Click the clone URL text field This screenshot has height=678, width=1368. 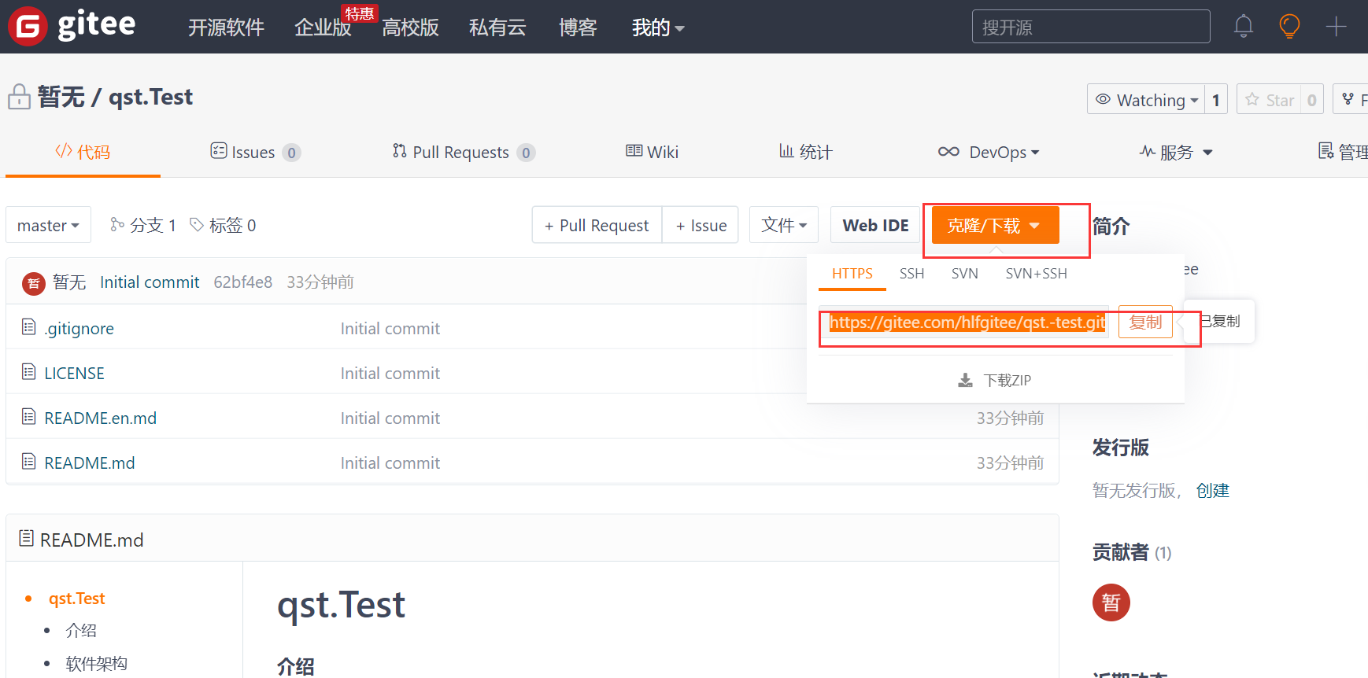tap(963, 322)
